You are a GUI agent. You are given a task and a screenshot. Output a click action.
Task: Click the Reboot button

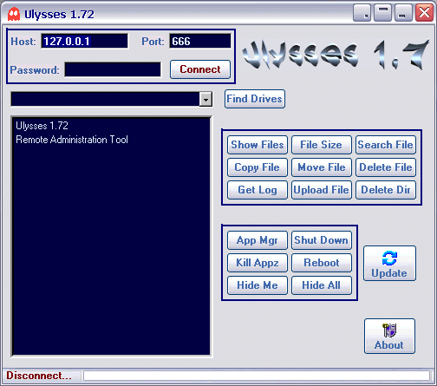point(322,263)
